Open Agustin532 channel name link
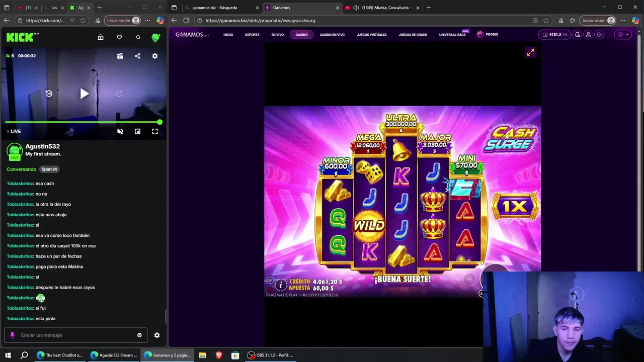The width and height of the screenshot is (644, 362). pyautogui.click(x=43, y=146)
